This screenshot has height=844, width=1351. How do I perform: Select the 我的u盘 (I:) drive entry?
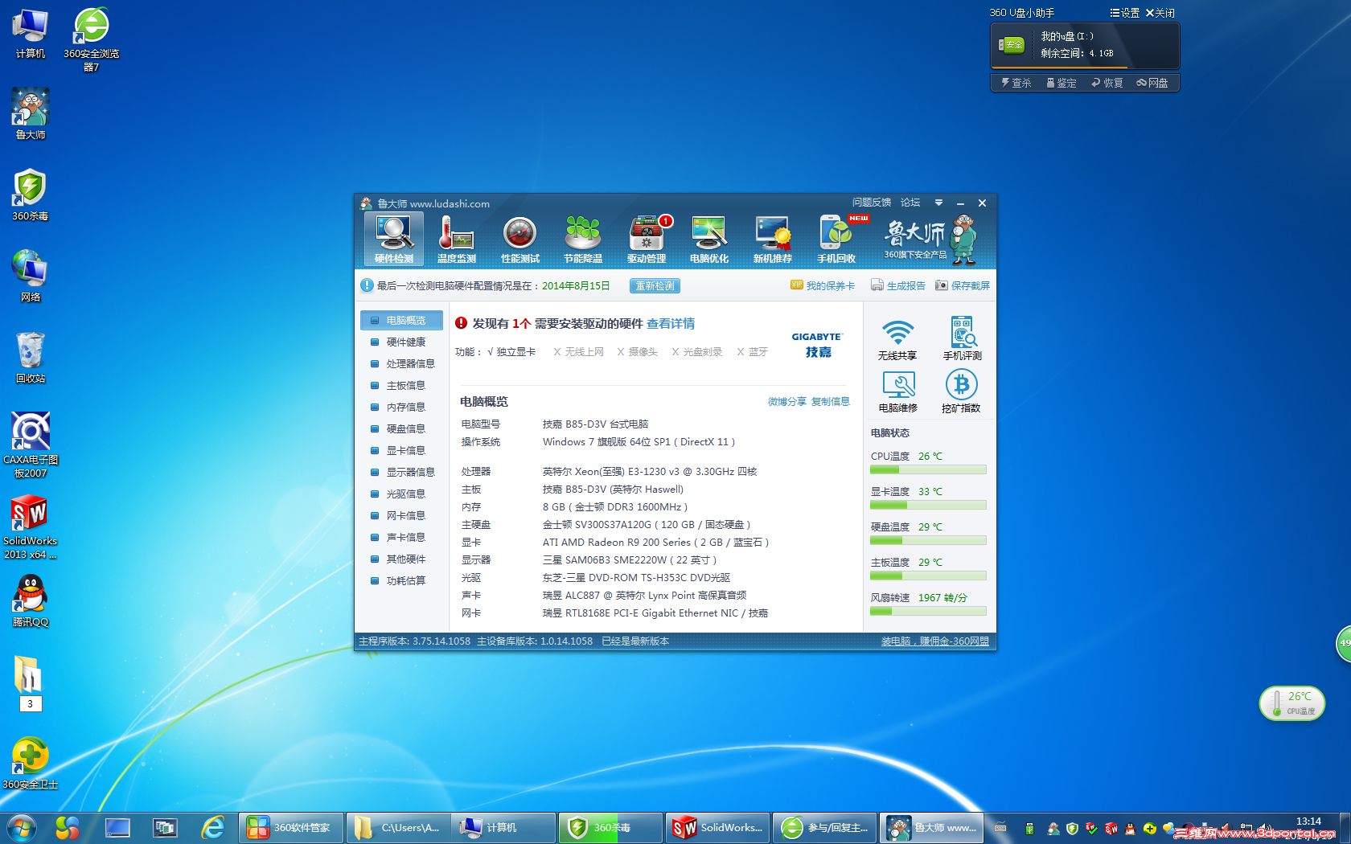(x=1085, y=45)
